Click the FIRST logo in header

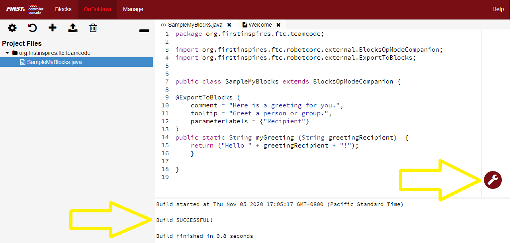point(15,9)
